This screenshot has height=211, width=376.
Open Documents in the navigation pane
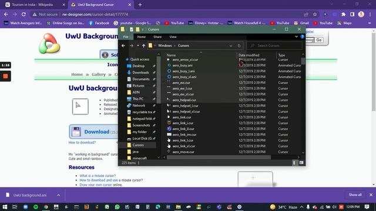pyautogui.click(x=141, y=79)
